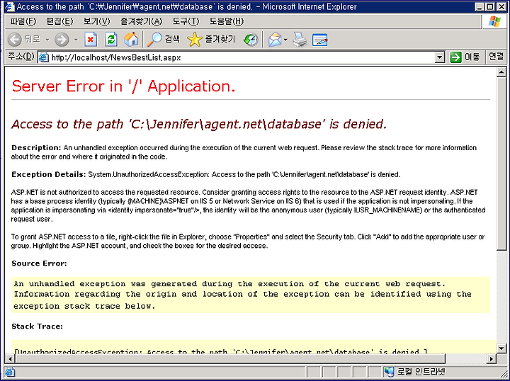The height and width of the screenshot is (381, 510).
Task: Refresh the page with the green arrows icon
Action: click(x=111, y=40)
